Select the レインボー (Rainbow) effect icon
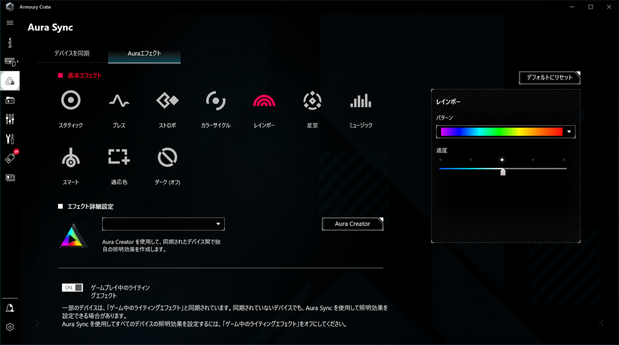The height and width of the screenshot is (345, 619). [264, 101]
